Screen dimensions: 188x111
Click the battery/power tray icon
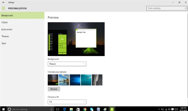[x=163, y=109]
